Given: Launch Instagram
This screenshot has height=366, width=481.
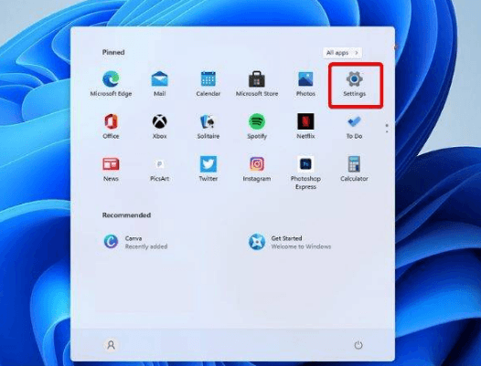Looking at the screenshot, I should 257,169.
